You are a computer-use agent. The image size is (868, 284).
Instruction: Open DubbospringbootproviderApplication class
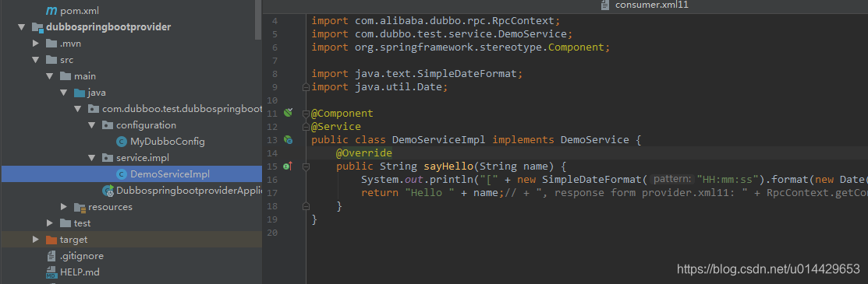pos(189,191)
